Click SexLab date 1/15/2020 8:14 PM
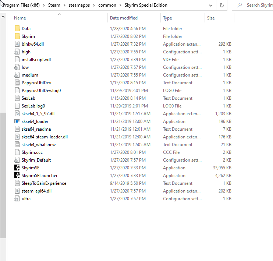The image size is (273, 261). pyautogui.click(x=128, y=98)
